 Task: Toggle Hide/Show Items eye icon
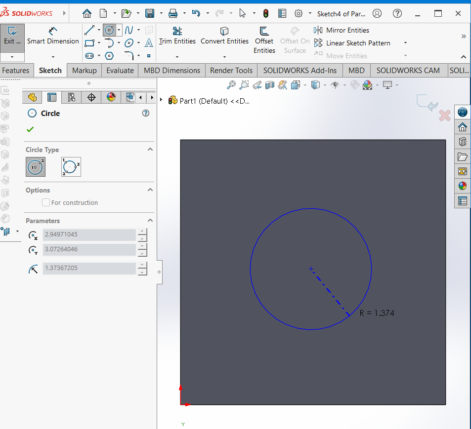(335, 85)
